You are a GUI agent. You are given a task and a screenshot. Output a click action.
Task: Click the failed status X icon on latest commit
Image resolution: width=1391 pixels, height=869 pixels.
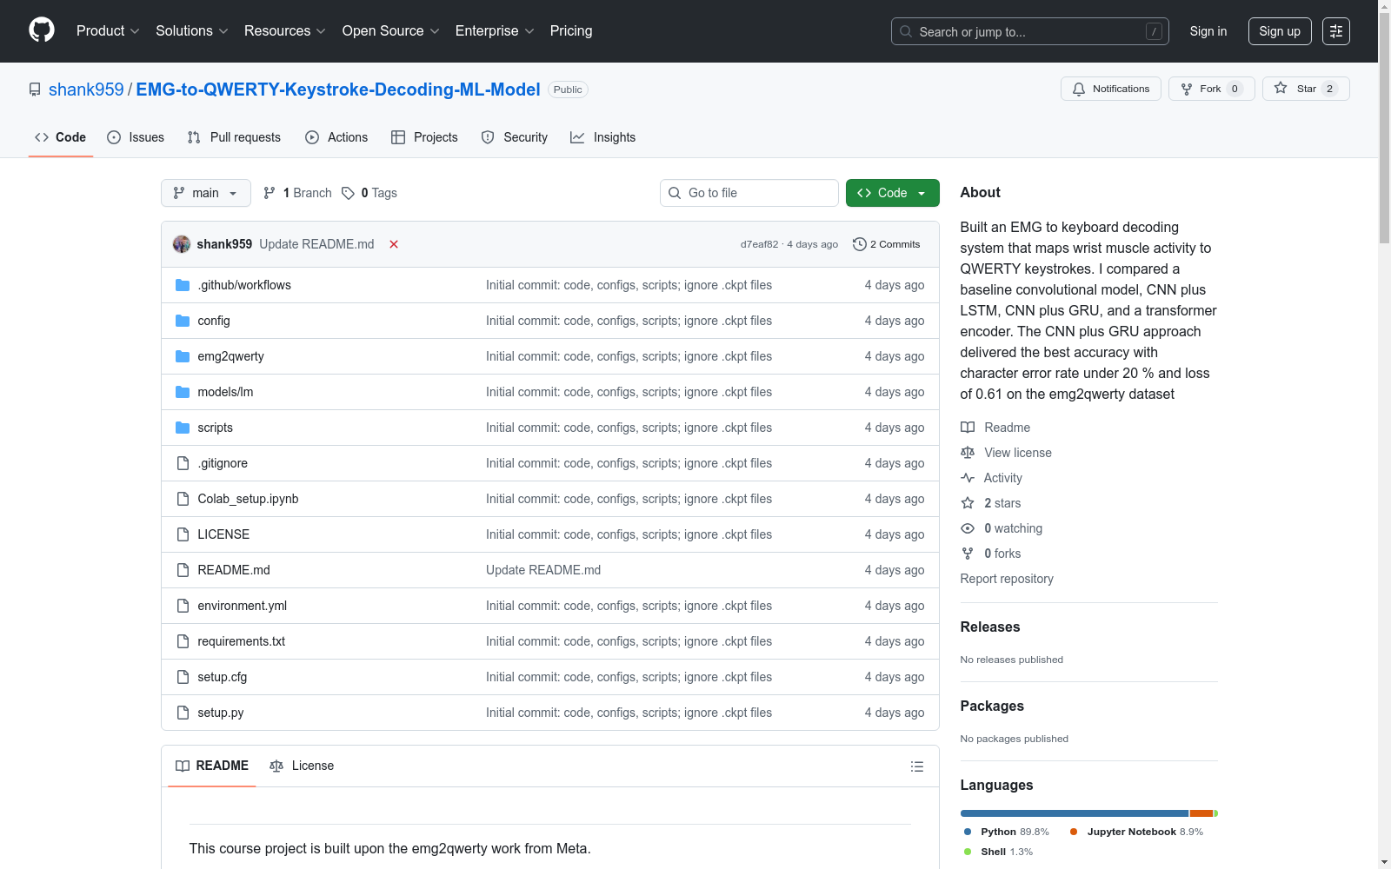tap(394, 244)
